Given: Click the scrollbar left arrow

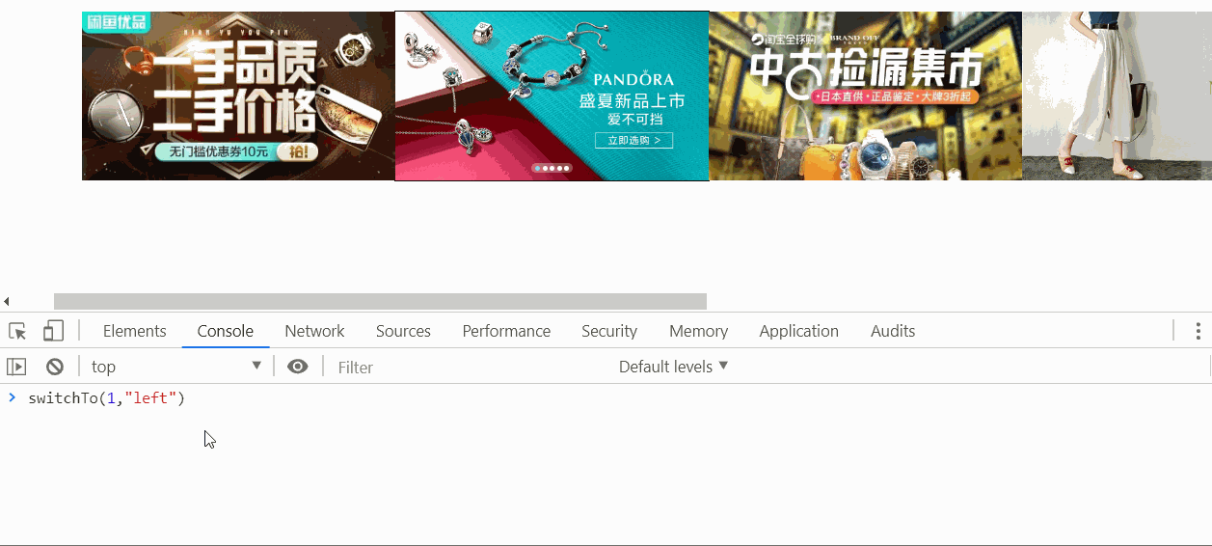Looking at the screenshot, I should [x=6, y=302].
